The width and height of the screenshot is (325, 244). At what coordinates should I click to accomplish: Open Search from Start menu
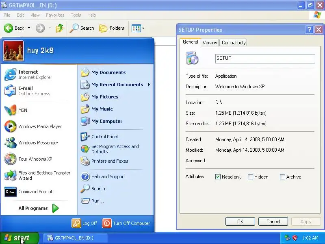[93, 189]
